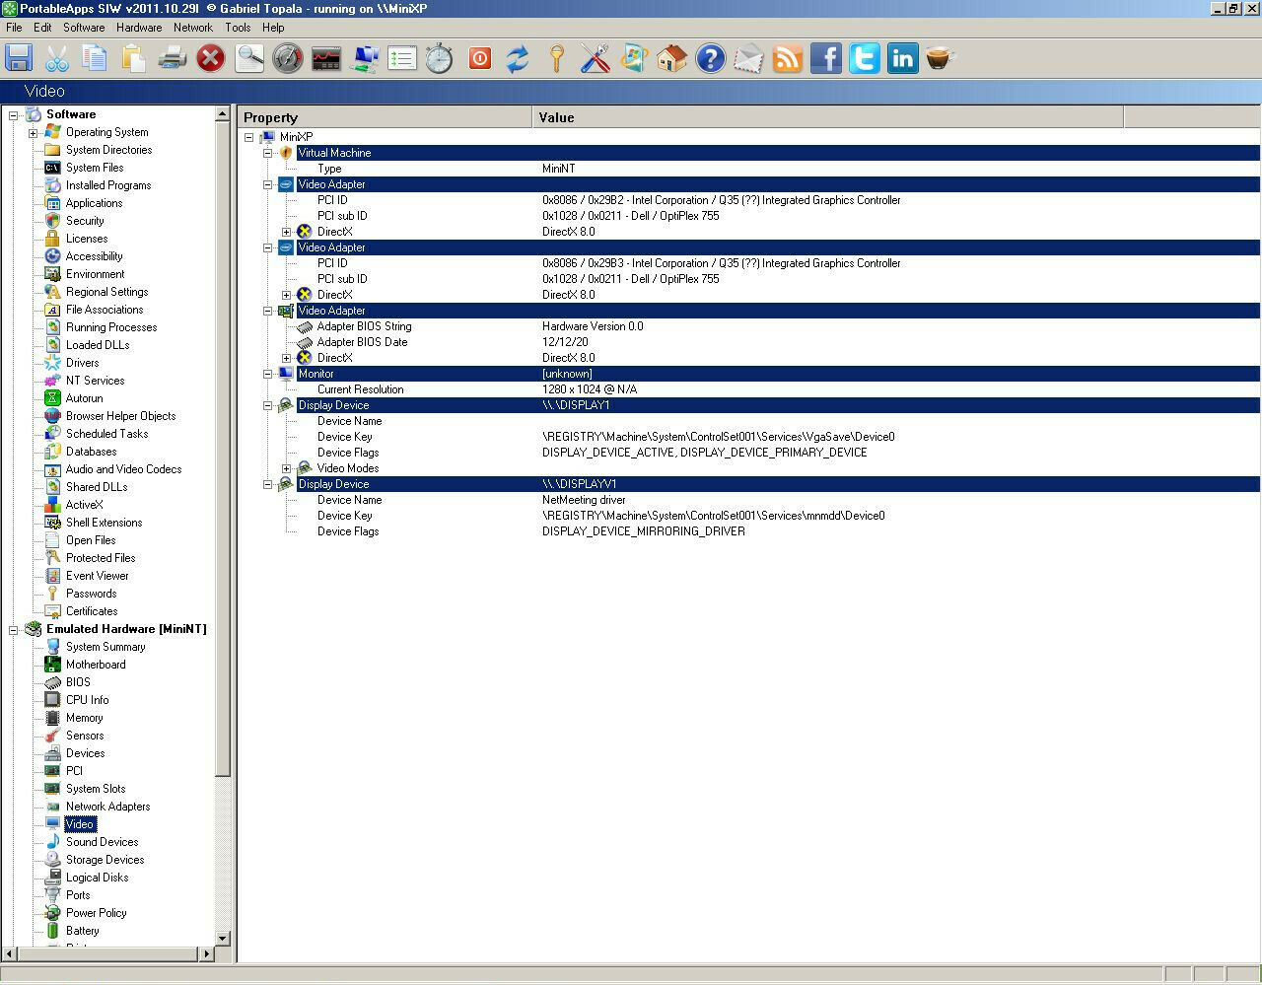Click the gold key toolbar icon
The height and width of the screenshot is (985, 1262).
pyautogui.click(x=556, y=58)
